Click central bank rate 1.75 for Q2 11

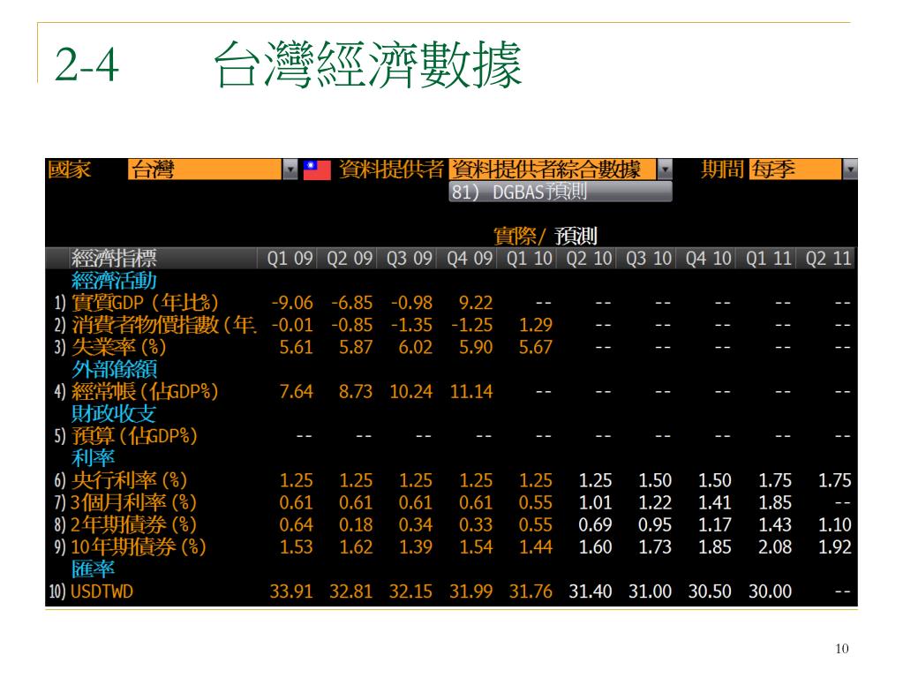pos(834,480)
